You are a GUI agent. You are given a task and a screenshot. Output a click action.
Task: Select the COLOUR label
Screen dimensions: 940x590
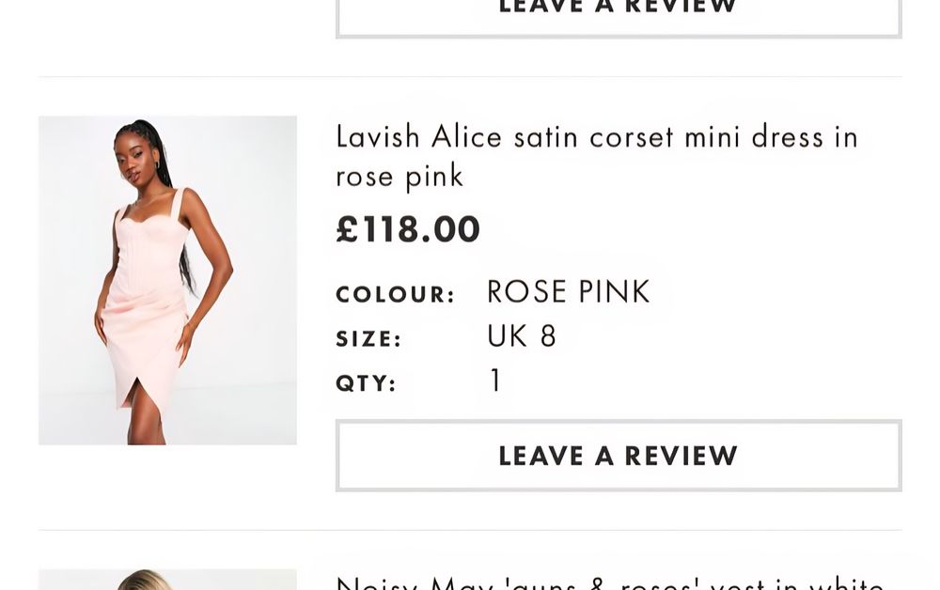(395, 294)
